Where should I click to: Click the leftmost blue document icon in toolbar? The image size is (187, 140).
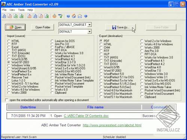(x=4, y=16)
